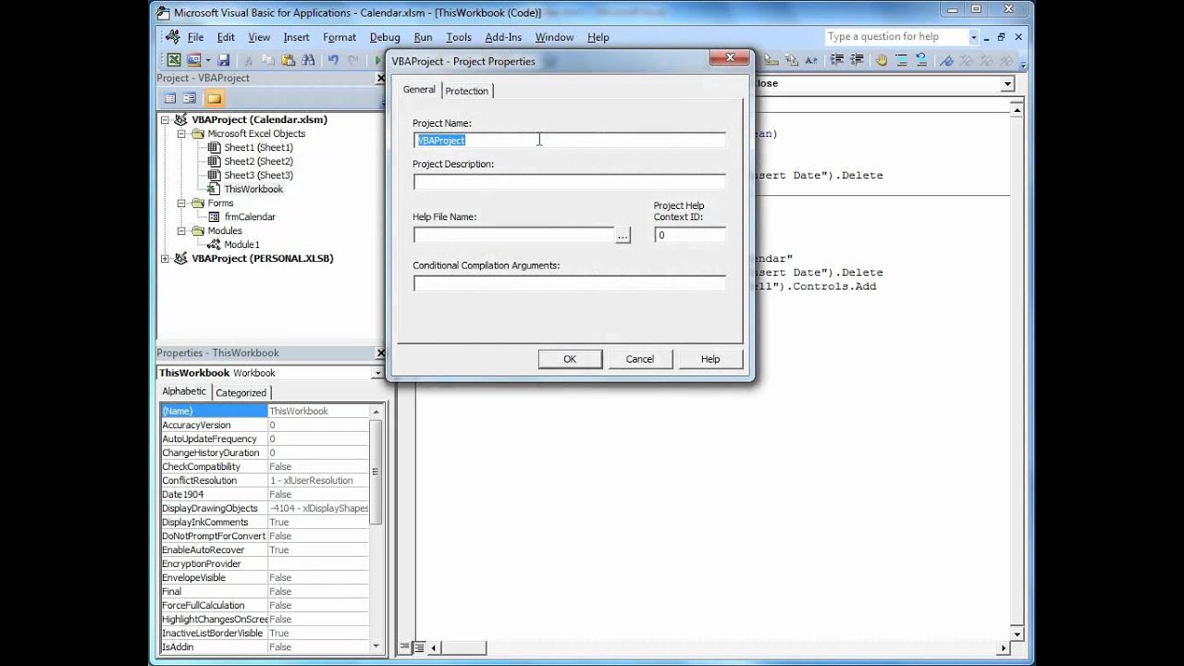Click the Undo arrow icon
The width and height of the screenshot is (1184, 666).
tap(333, 60)
